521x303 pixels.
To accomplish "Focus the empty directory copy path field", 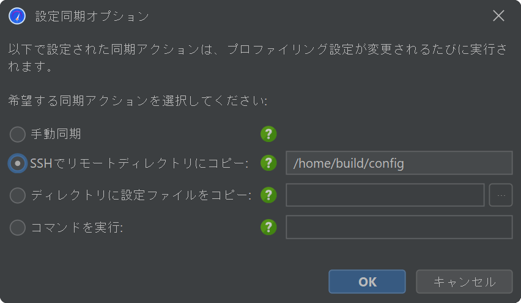I will pos(385,195).
